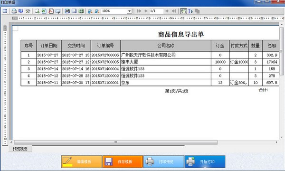Export report to Excel icon
This screenshot has width=285, height=171.
tap(44, 11)
